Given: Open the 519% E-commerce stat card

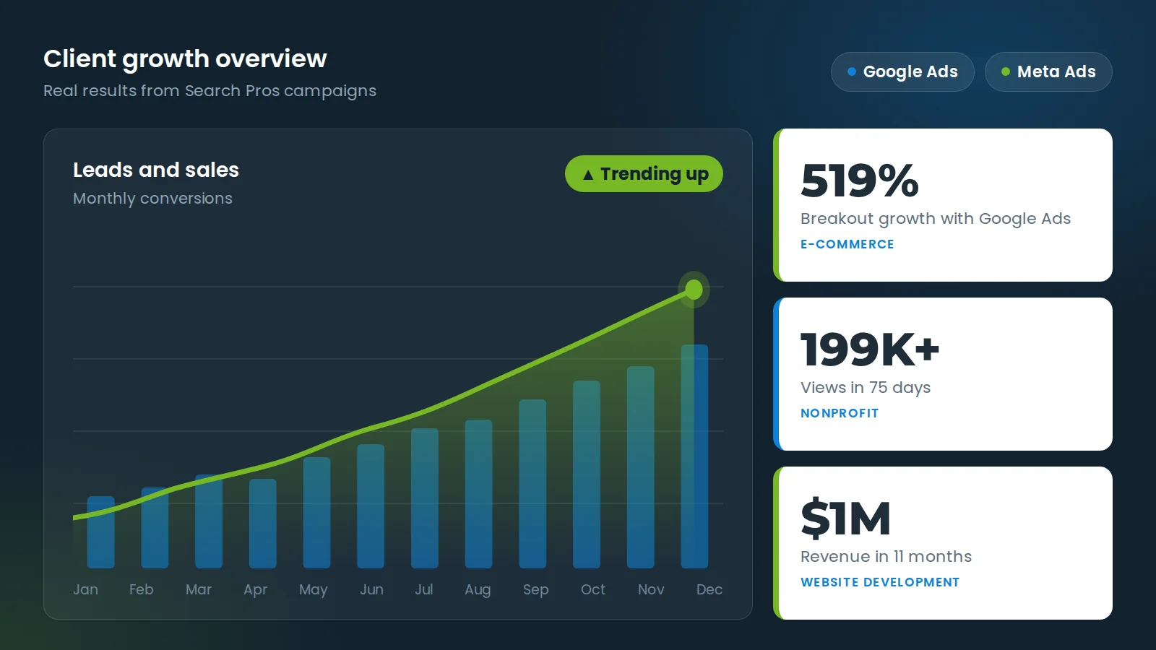Looking at the screenshot, I should coord(943,205).
